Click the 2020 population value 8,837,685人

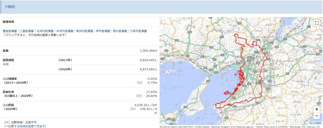[148, 69]
